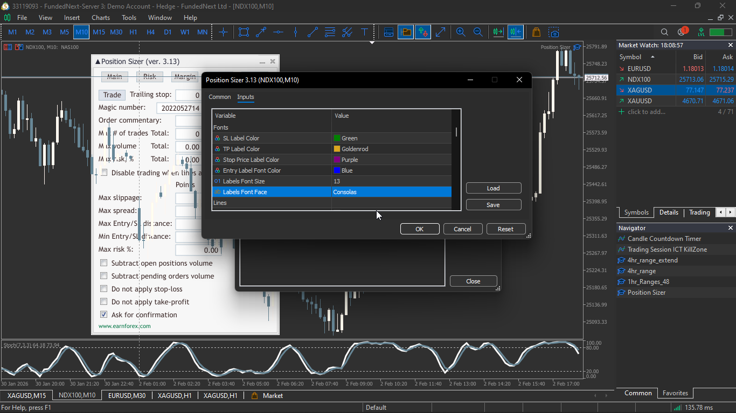Open the shopping bag market icon

point(536,32)
